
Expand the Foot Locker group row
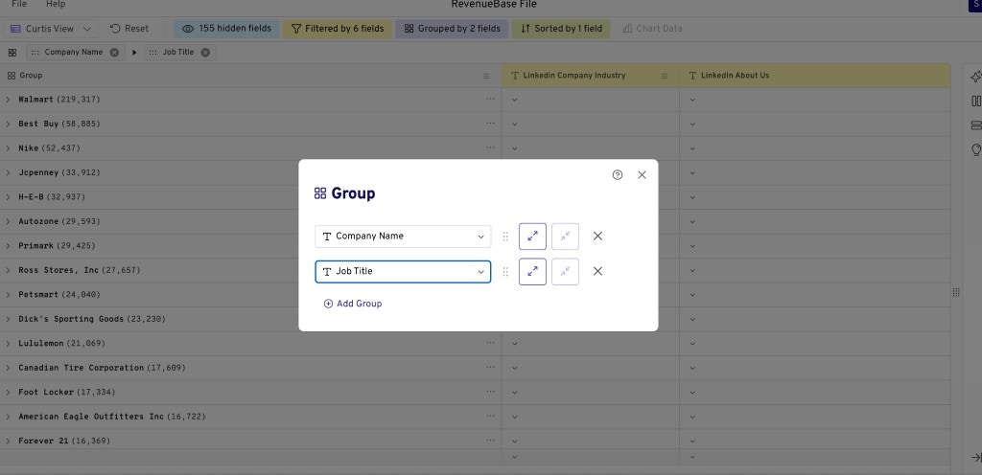click(8, 392)
